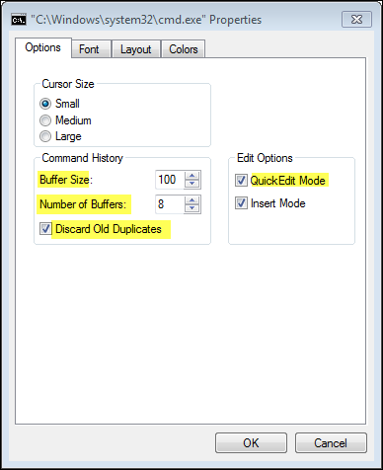Image resolution: width=383 pixels, height=470 pixels.
Task: Click the Cancel button
Action: 331,443
